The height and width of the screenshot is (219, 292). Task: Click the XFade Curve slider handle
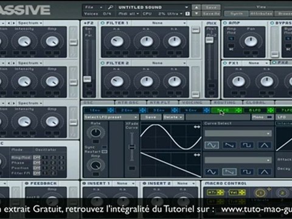132,147
